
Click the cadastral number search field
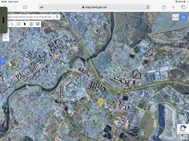tap(30, 17)
